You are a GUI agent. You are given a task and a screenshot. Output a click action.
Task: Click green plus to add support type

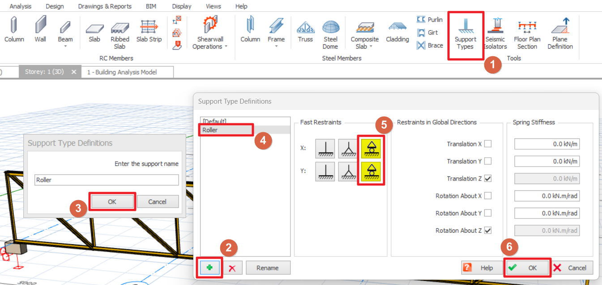click(210, 268)
